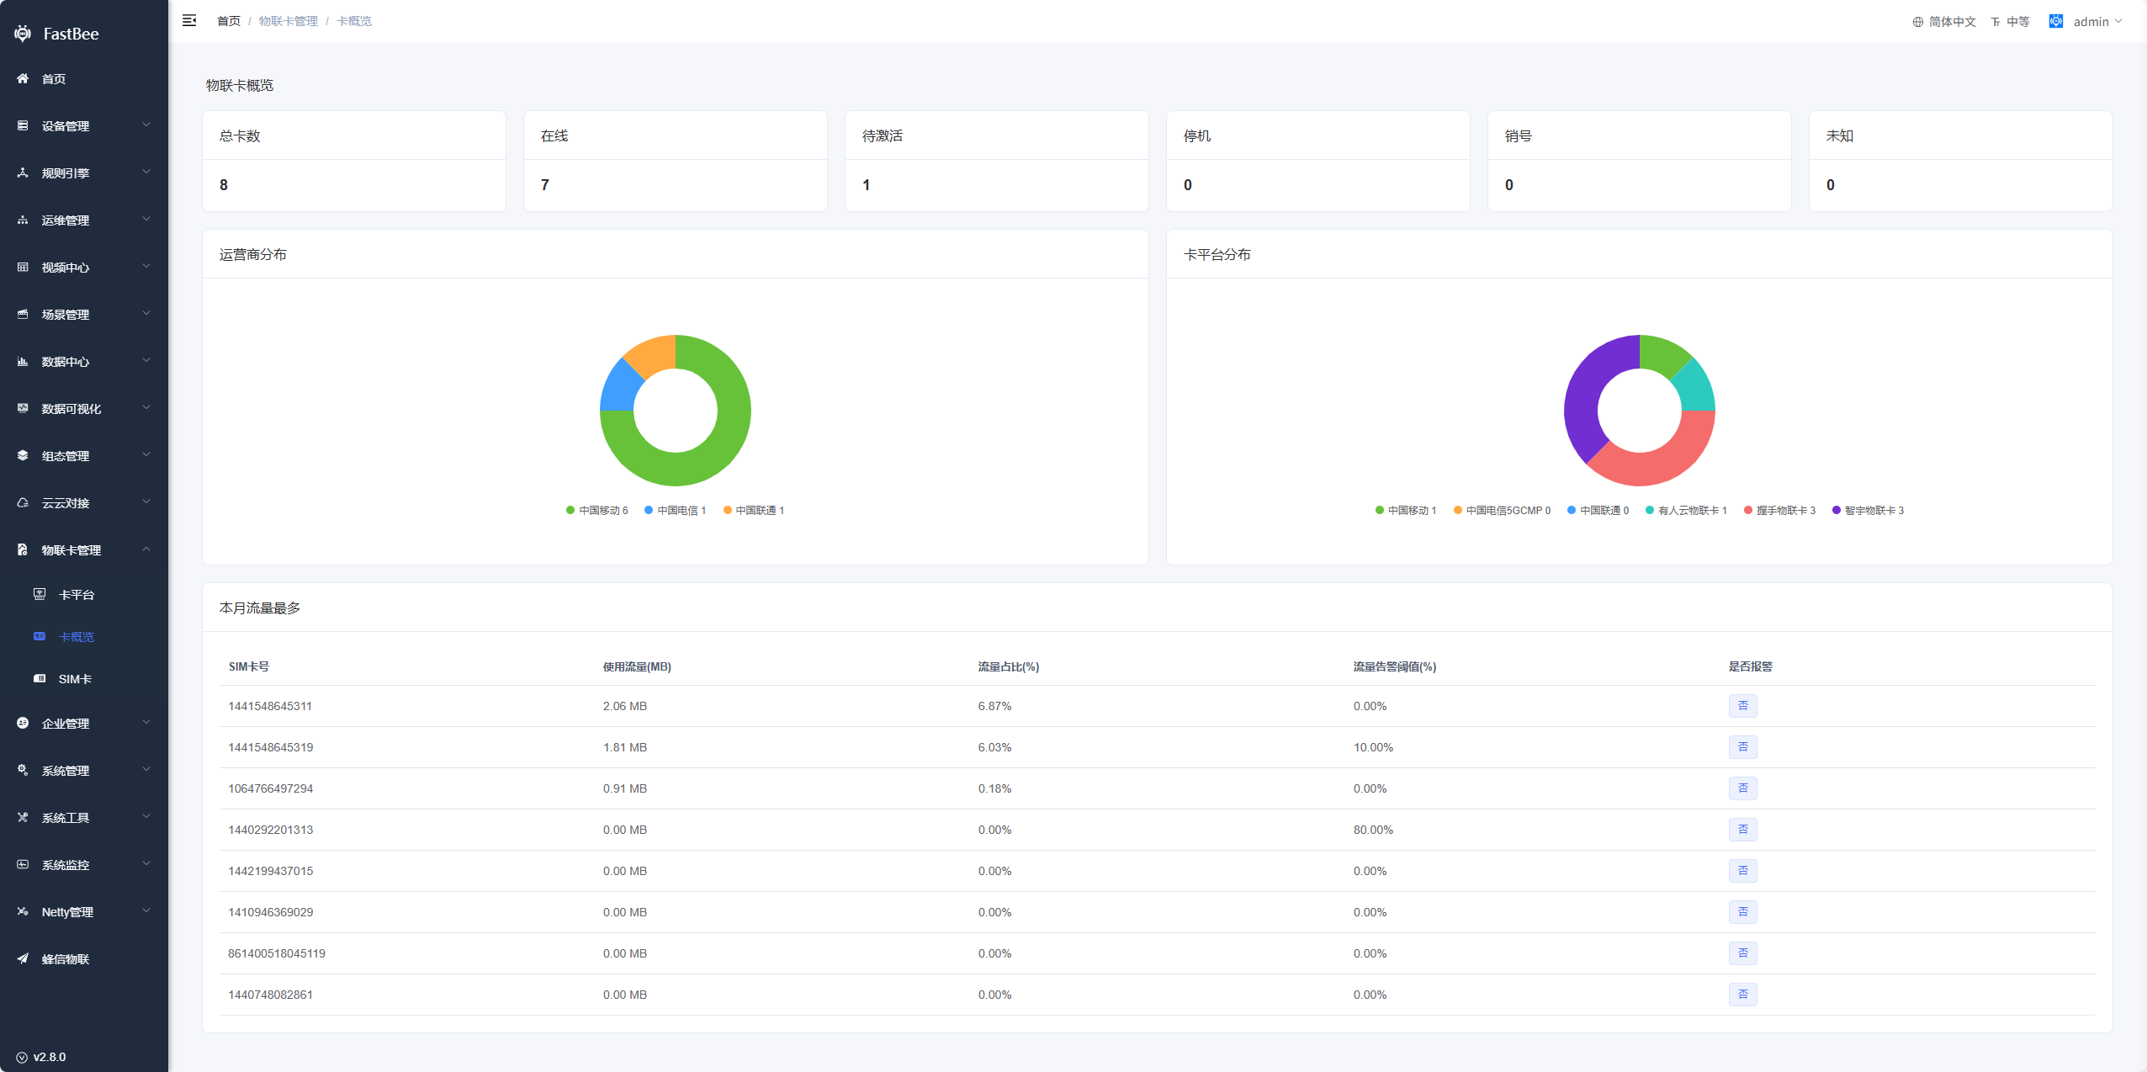Click the sidebar collapse hamburger icon
This screenshot has height=1072, width=2147.
click(189, 20)
